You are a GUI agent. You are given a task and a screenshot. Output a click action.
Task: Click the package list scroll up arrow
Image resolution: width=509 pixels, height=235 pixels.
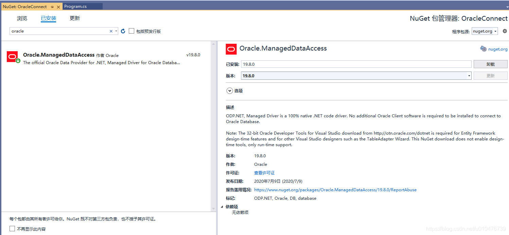point(213,44)
